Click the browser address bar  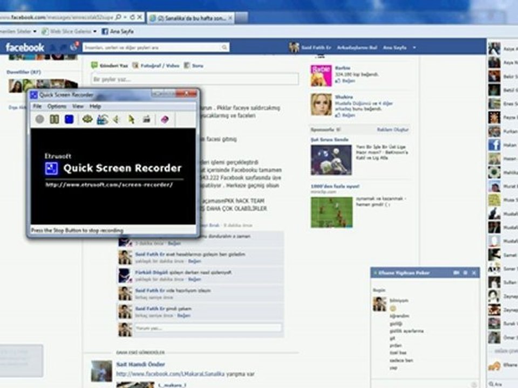[x=56, y=17]
